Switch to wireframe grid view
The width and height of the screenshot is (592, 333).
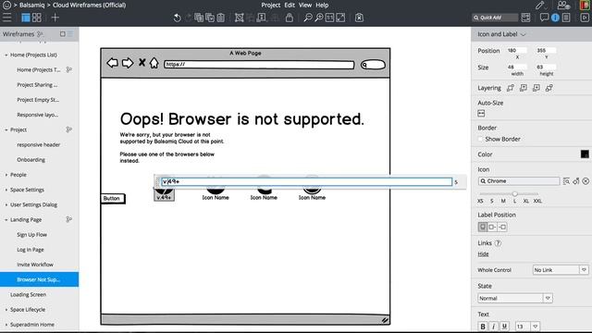coord(37,18)
